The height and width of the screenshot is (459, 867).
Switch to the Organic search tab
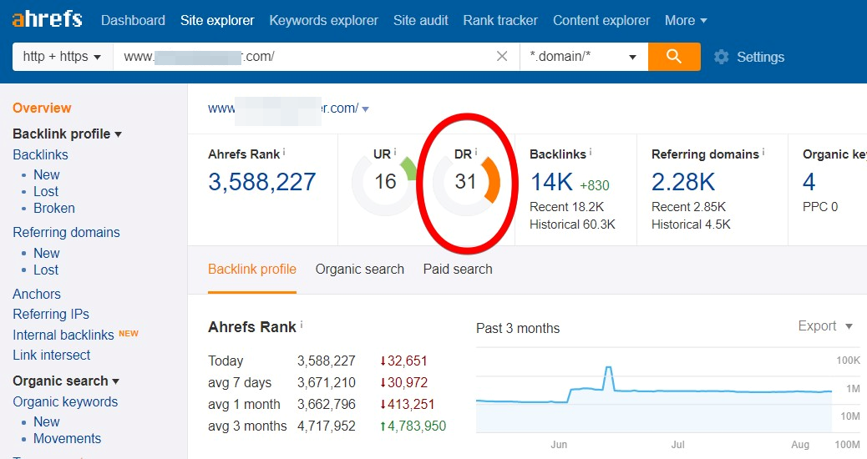point(359,270)
